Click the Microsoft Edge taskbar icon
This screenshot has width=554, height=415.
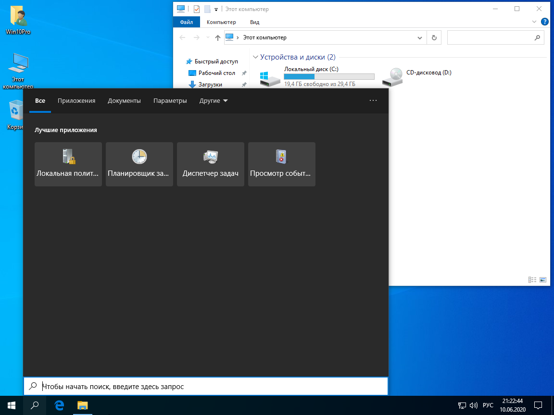[59, 405]
